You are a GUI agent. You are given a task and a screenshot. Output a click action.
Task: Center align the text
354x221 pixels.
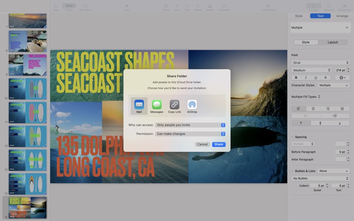[313, 108]
